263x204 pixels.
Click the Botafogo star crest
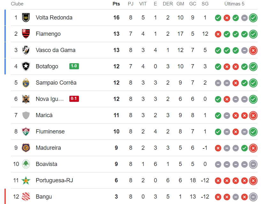(x=26, y=66)
